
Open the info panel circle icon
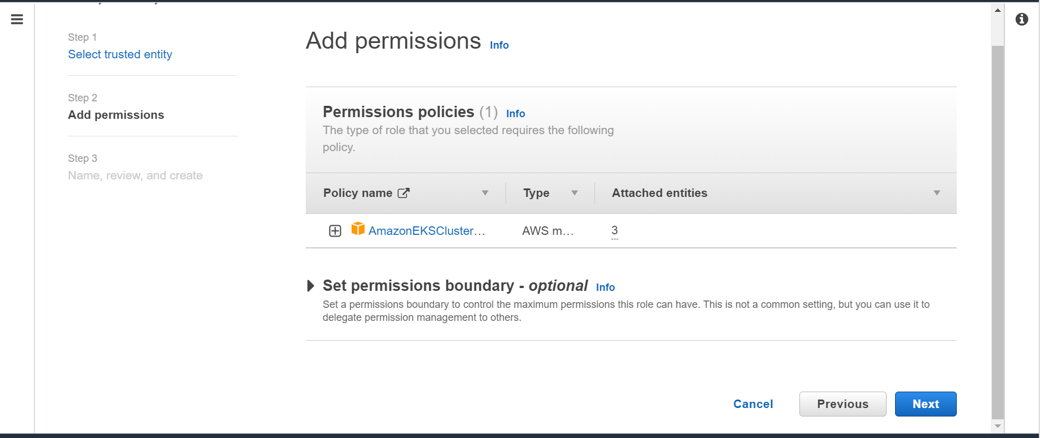coord(1022,19)
